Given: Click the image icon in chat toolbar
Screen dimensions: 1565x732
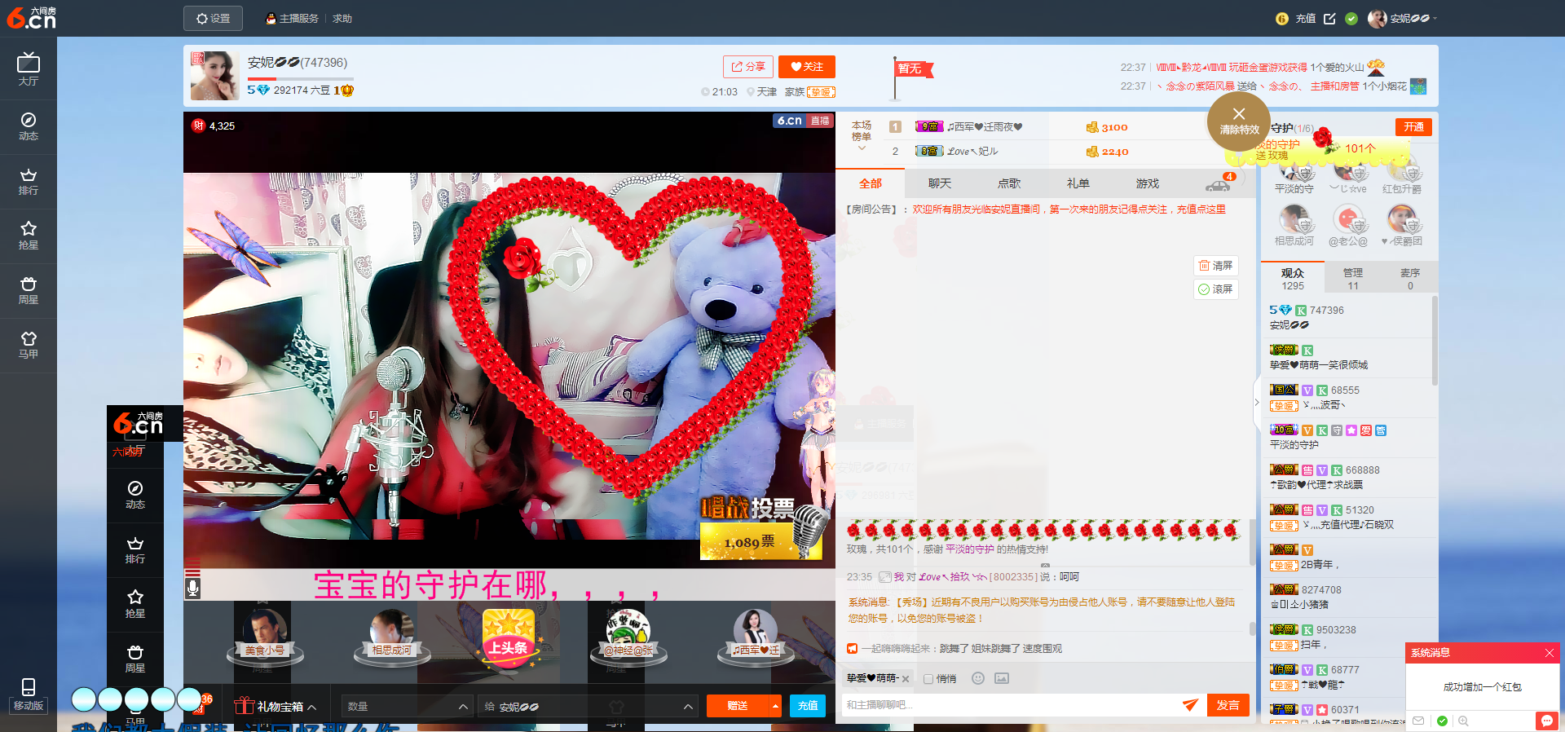Looking at the screenshot, I should pos(1002,678).
